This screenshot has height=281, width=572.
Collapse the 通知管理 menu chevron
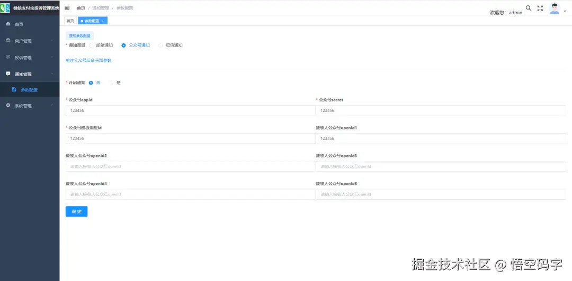(52, 74)
